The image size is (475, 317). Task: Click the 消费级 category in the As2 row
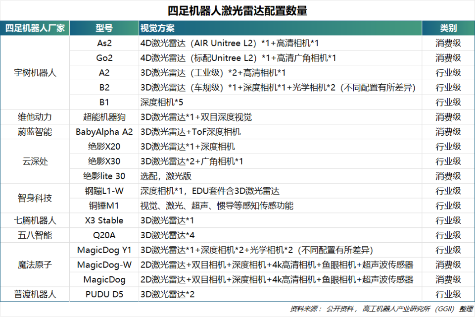[x=448, y=43]
